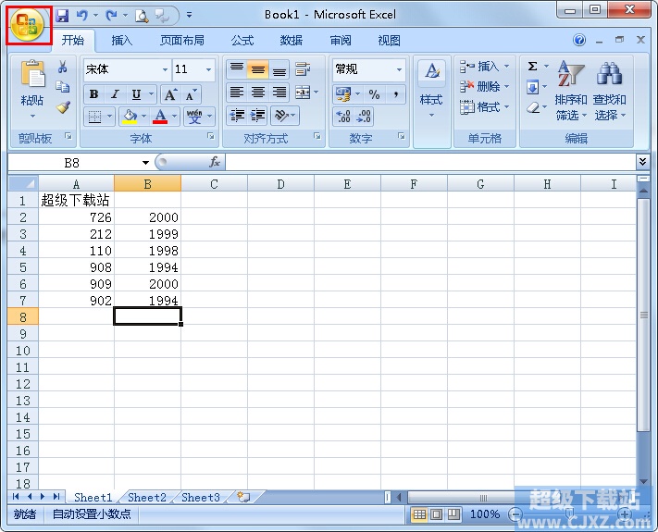Open the font name dropdown 宋体
This screenshot has width=658, height=532.
(166, 69)
